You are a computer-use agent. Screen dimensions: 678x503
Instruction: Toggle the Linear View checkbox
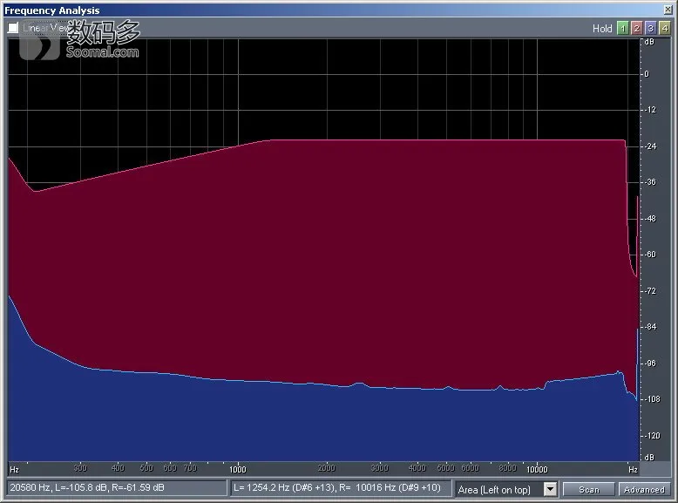point(12,28)
